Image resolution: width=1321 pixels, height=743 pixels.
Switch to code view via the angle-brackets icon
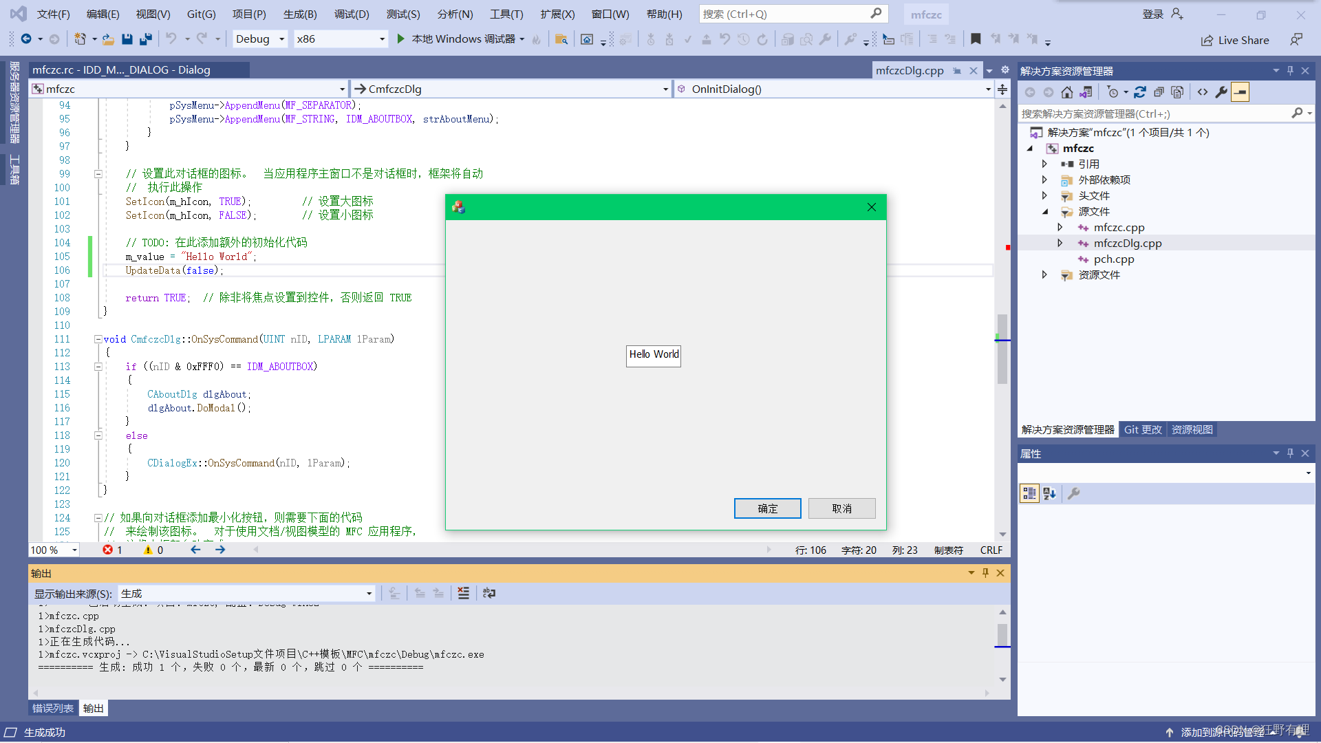[1202, 91]
